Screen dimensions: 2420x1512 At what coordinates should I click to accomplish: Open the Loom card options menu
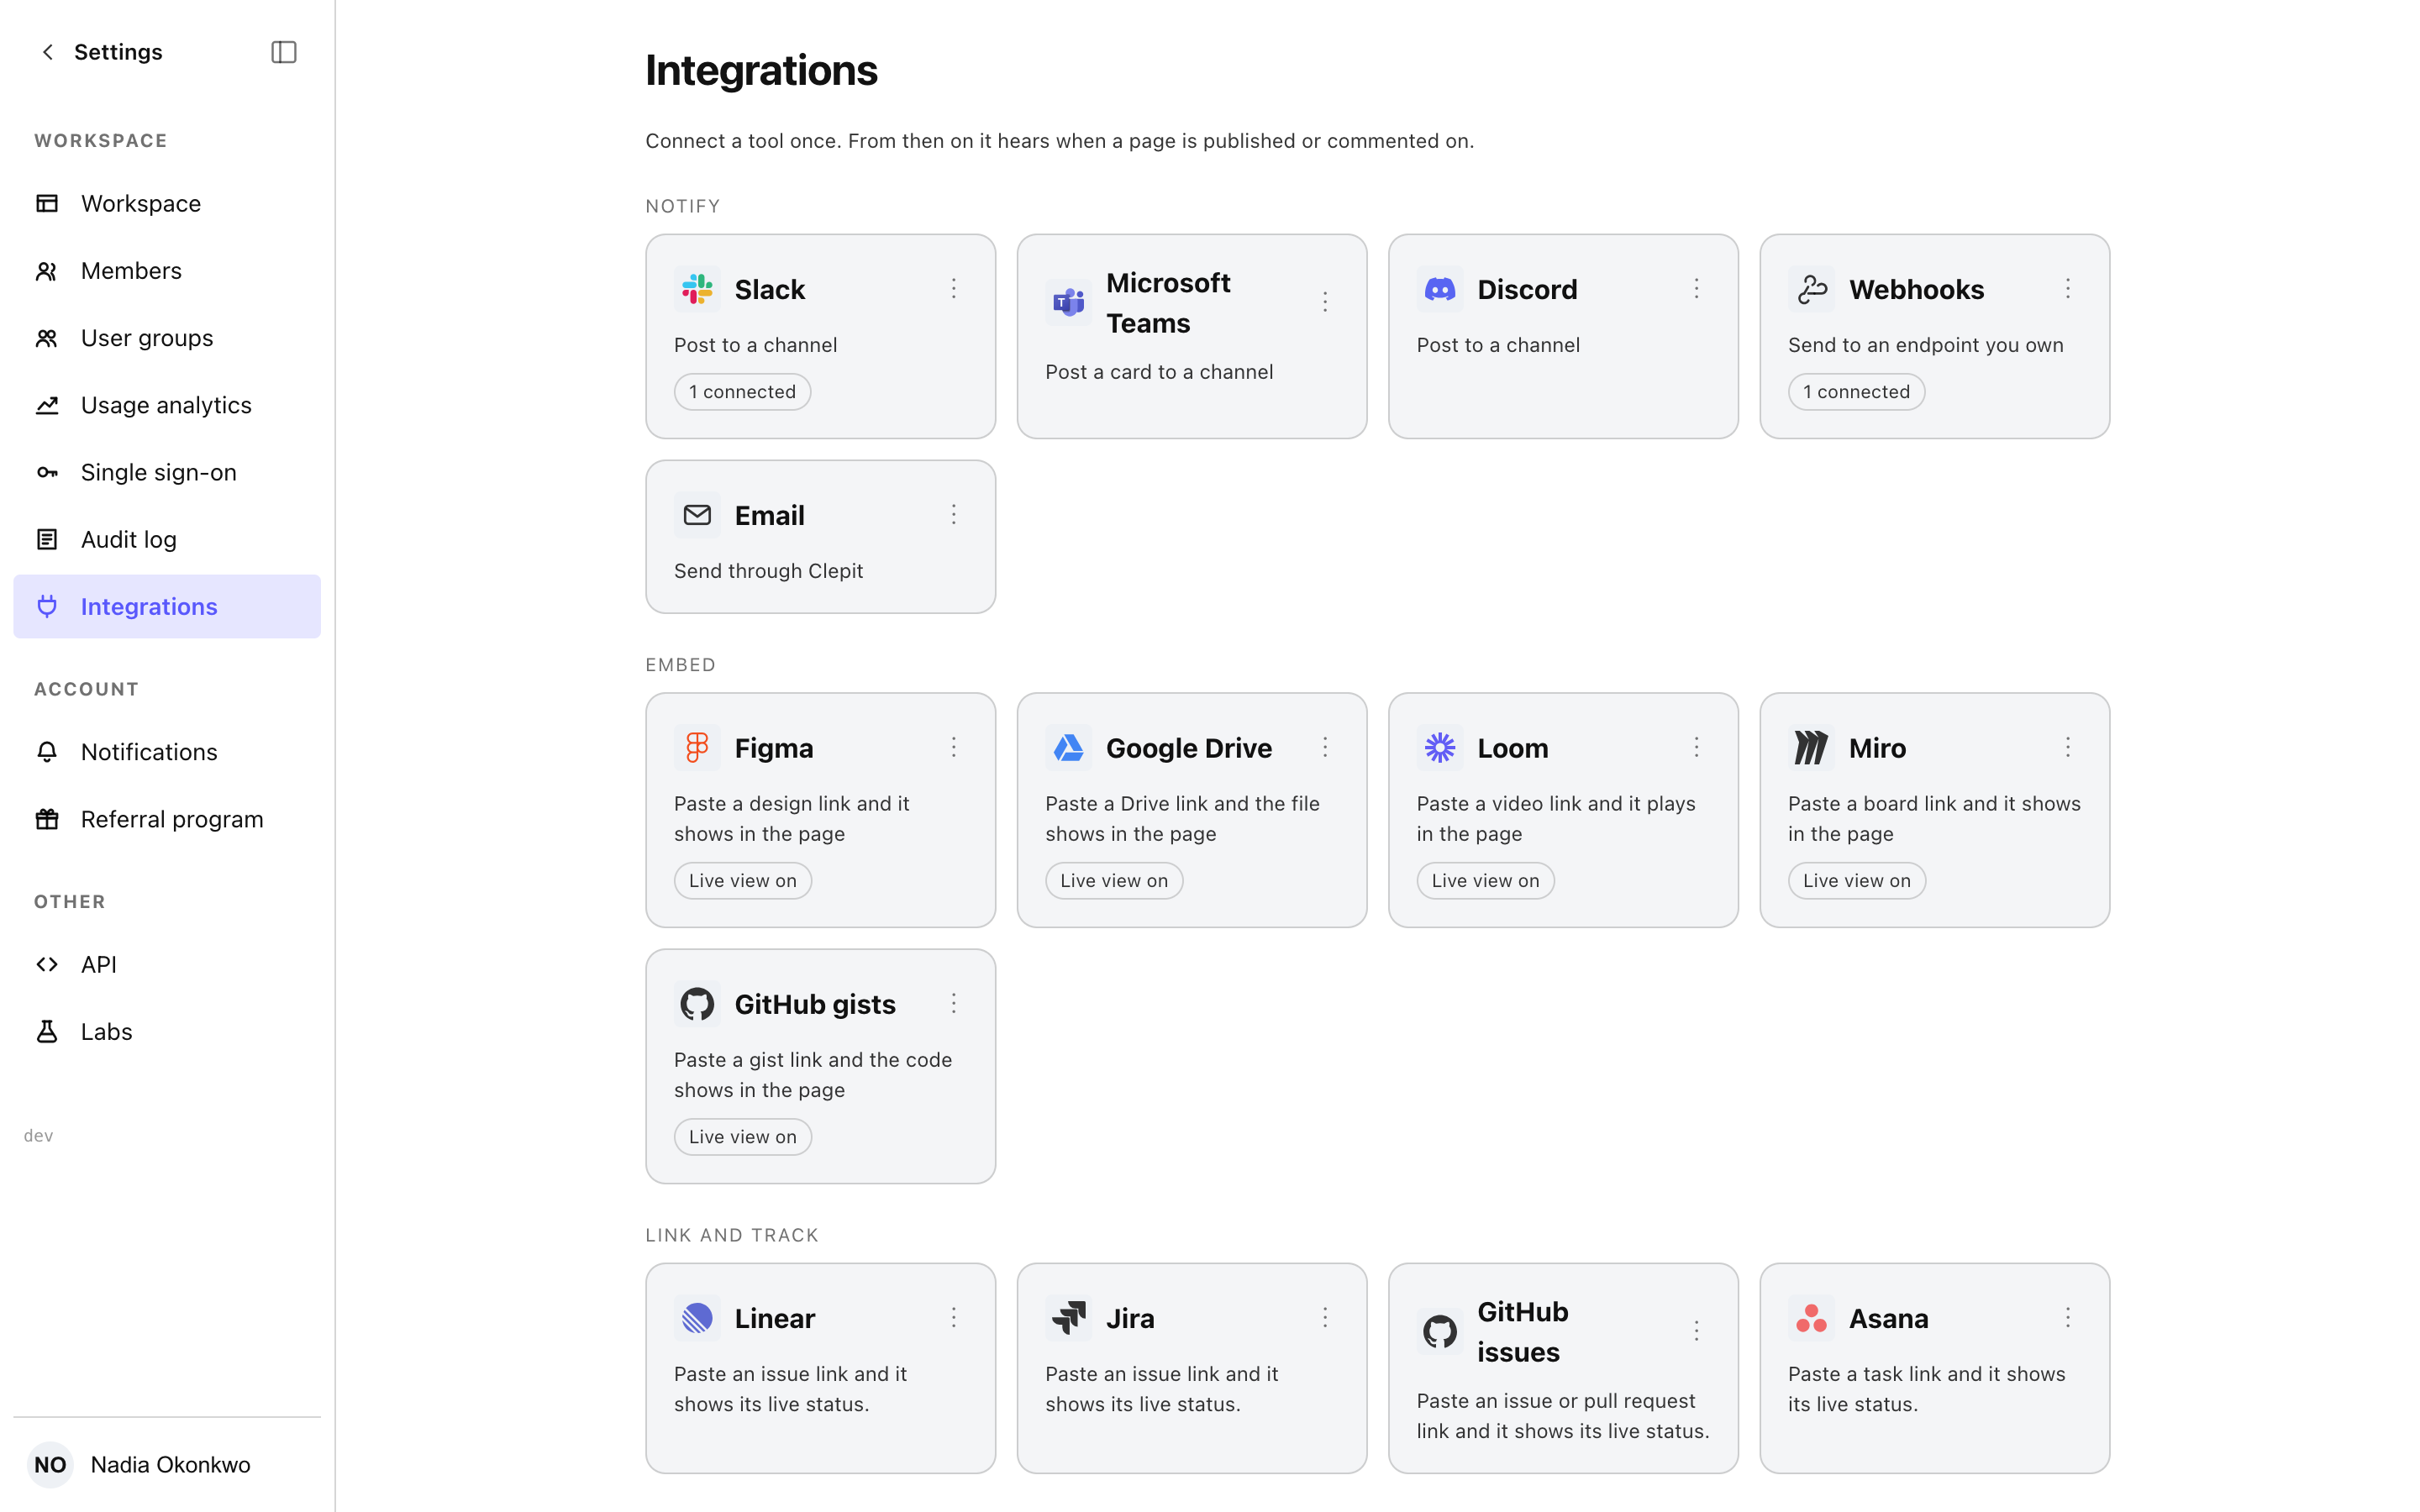point(1696,748)
